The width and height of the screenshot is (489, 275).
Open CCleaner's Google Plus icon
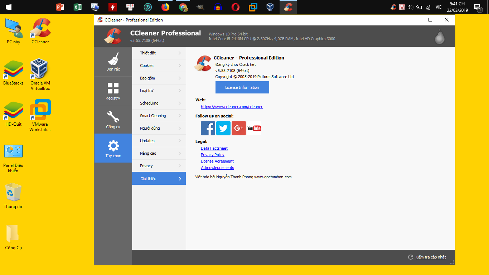point(239,128)
